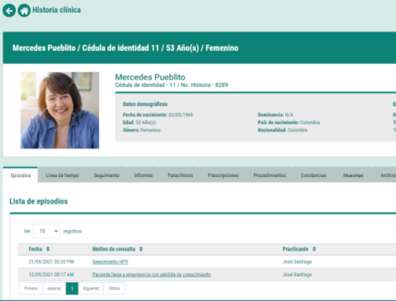Open the registros count dropdown

[47, 231]
